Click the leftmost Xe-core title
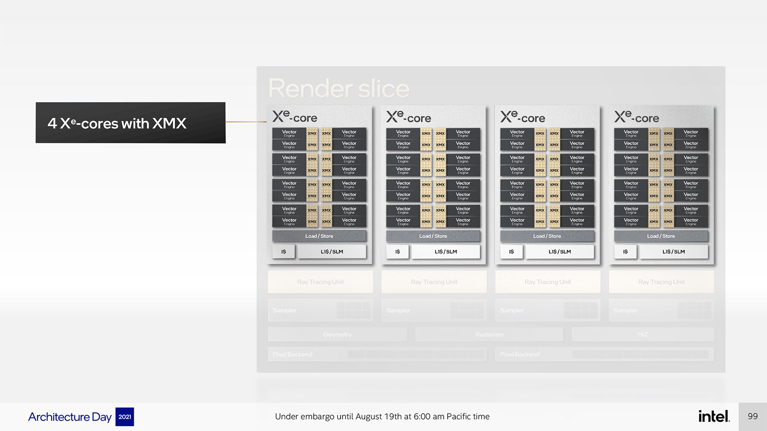 [x=295, y=117]
